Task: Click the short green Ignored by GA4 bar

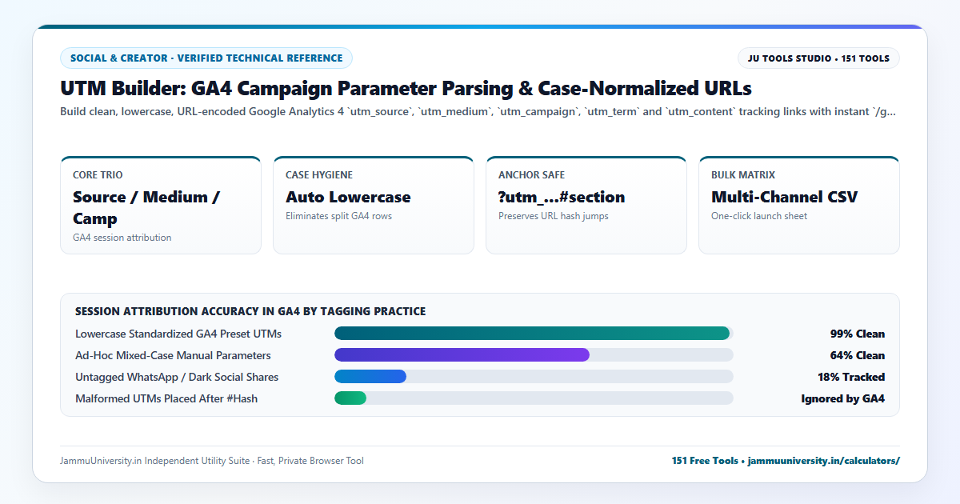Action: pos(350,398)
